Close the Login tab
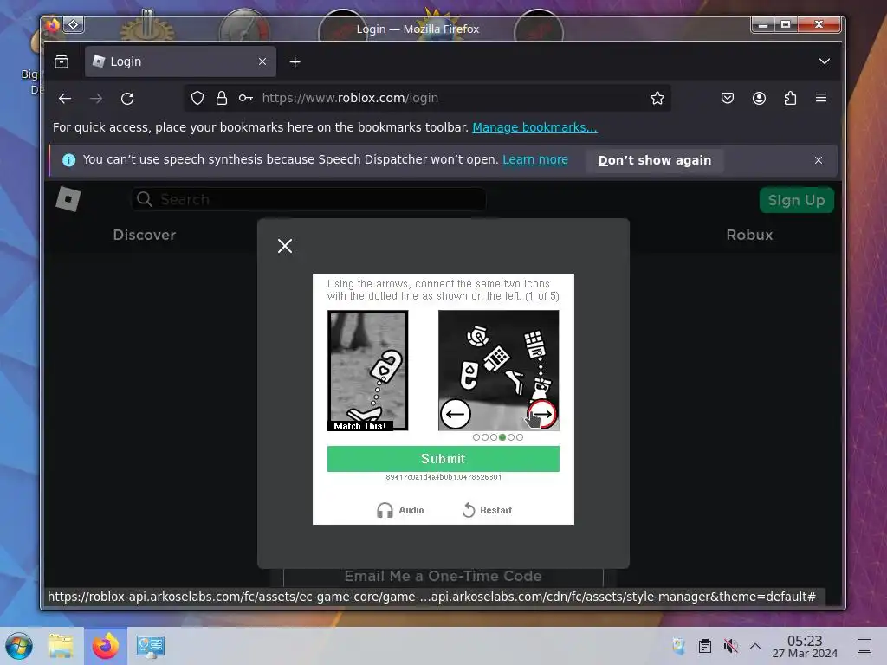Image resolution: width=887 pixels, height=665 pixels. point(262,61)
